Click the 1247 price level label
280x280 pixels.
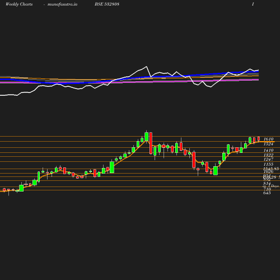point(268,159)
